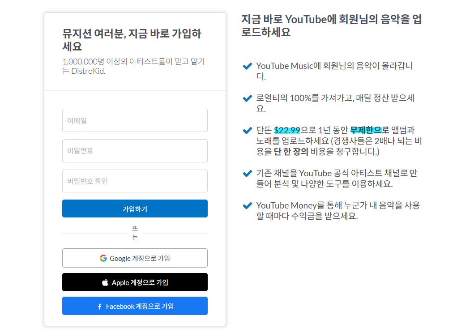Click the highlighted 무제한으로 text

(x=370, y=130)
